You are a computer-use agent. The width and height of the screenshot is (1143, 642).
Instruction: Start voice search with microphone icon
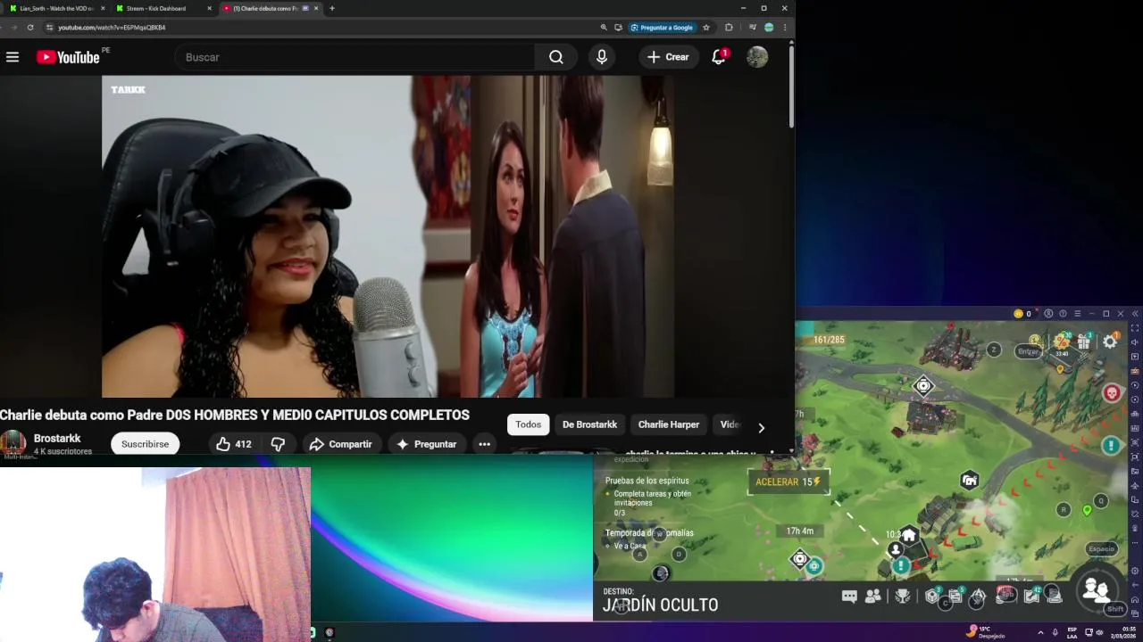point(602,57)
